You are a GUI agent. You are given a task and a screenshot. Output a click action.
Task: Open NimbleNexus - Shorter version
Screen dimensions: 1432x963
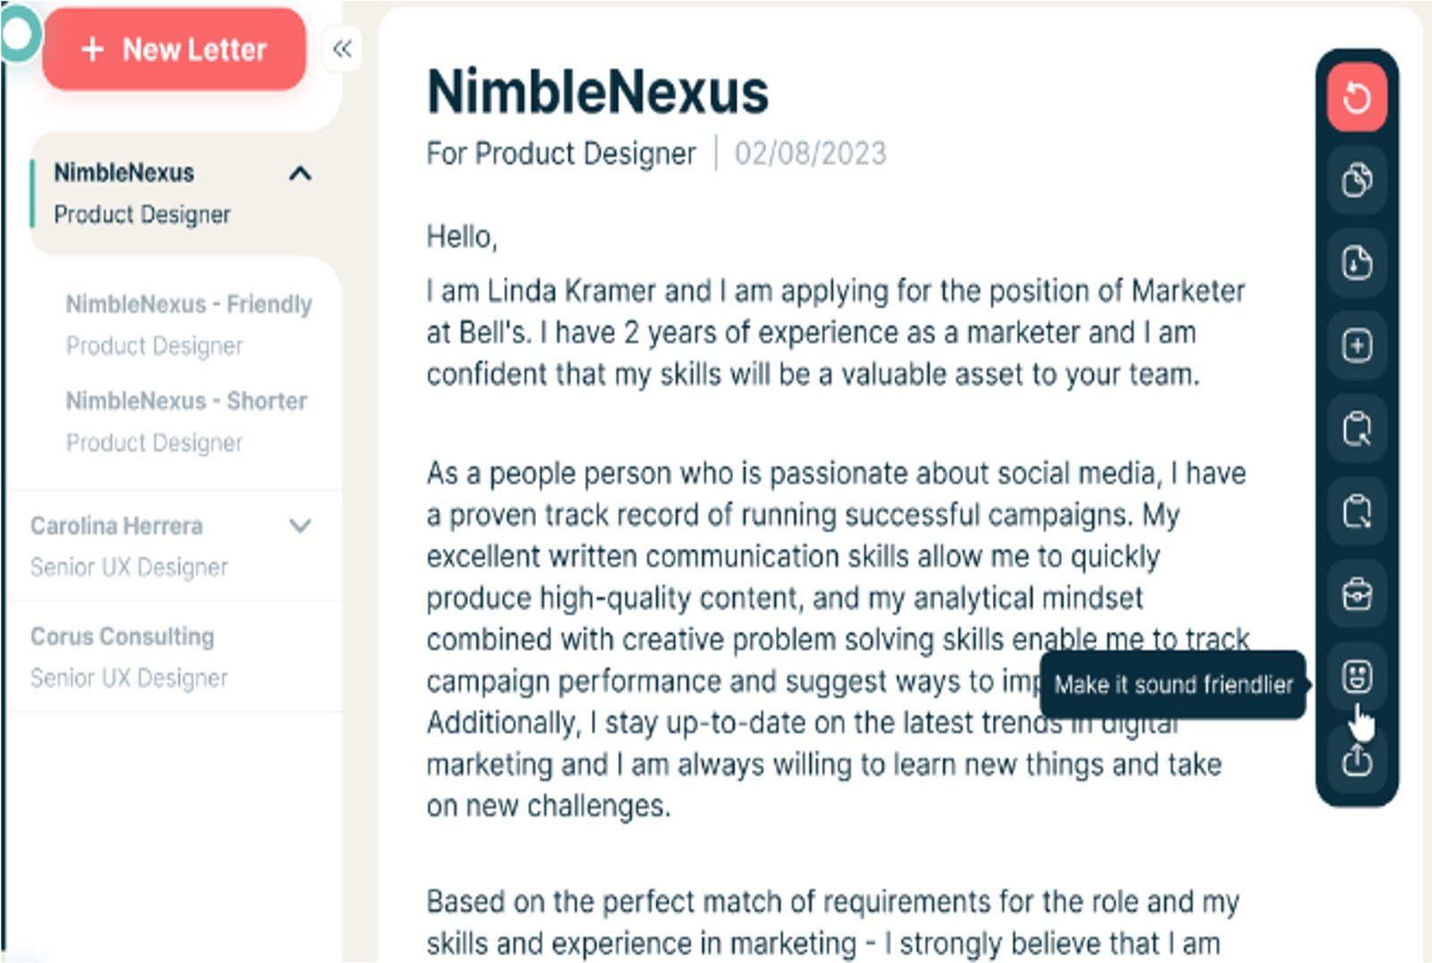pyautogui.click(x=186, y=421)
